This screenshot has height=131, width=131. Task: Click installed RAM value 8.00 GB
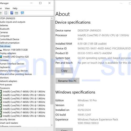(92, 43)
